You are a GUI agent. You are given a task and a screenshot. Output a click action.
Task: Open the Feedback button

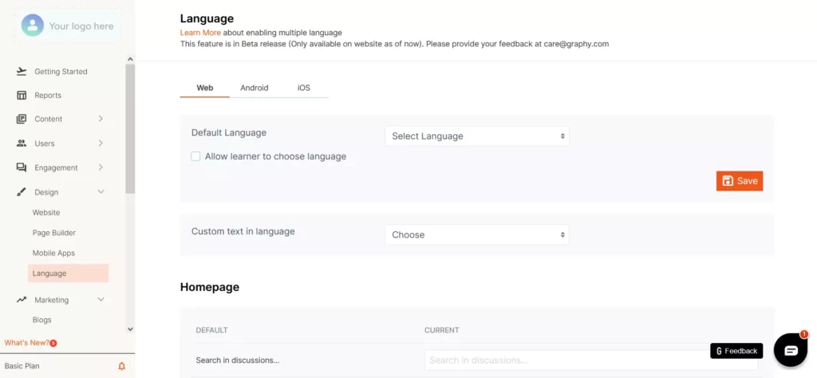(x=736, y=351)
